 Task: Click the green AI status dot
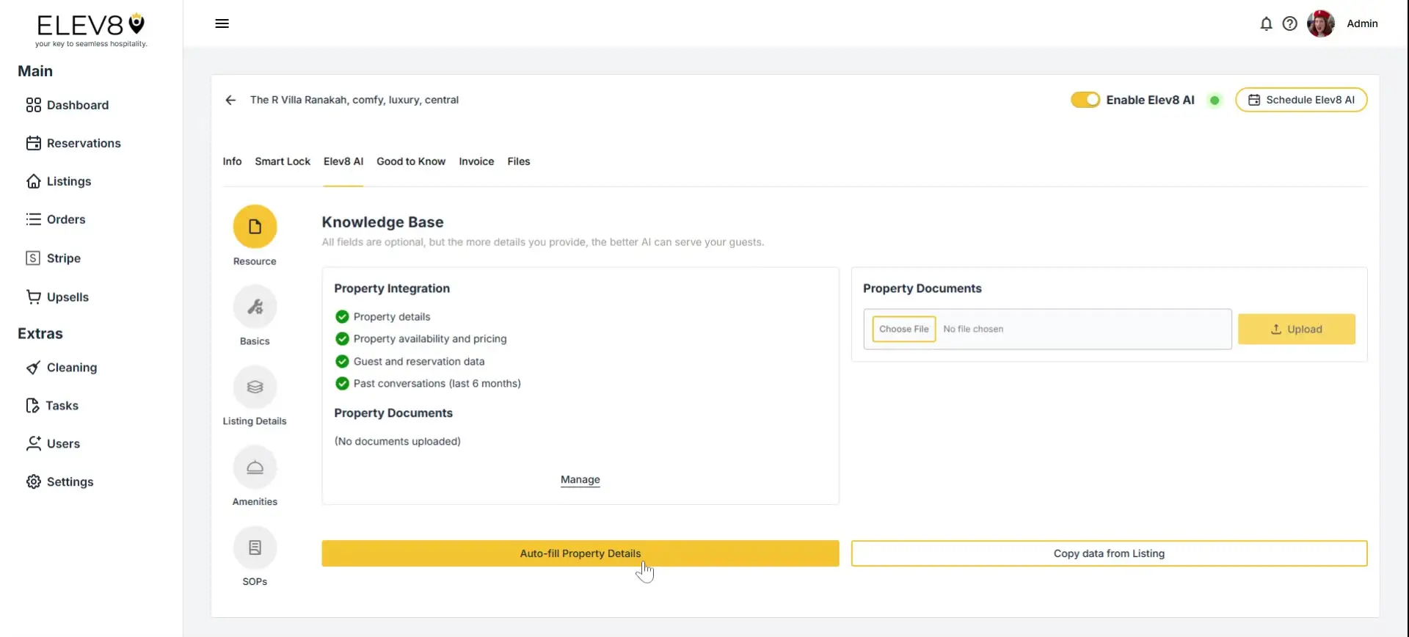tap(1215, 101)
